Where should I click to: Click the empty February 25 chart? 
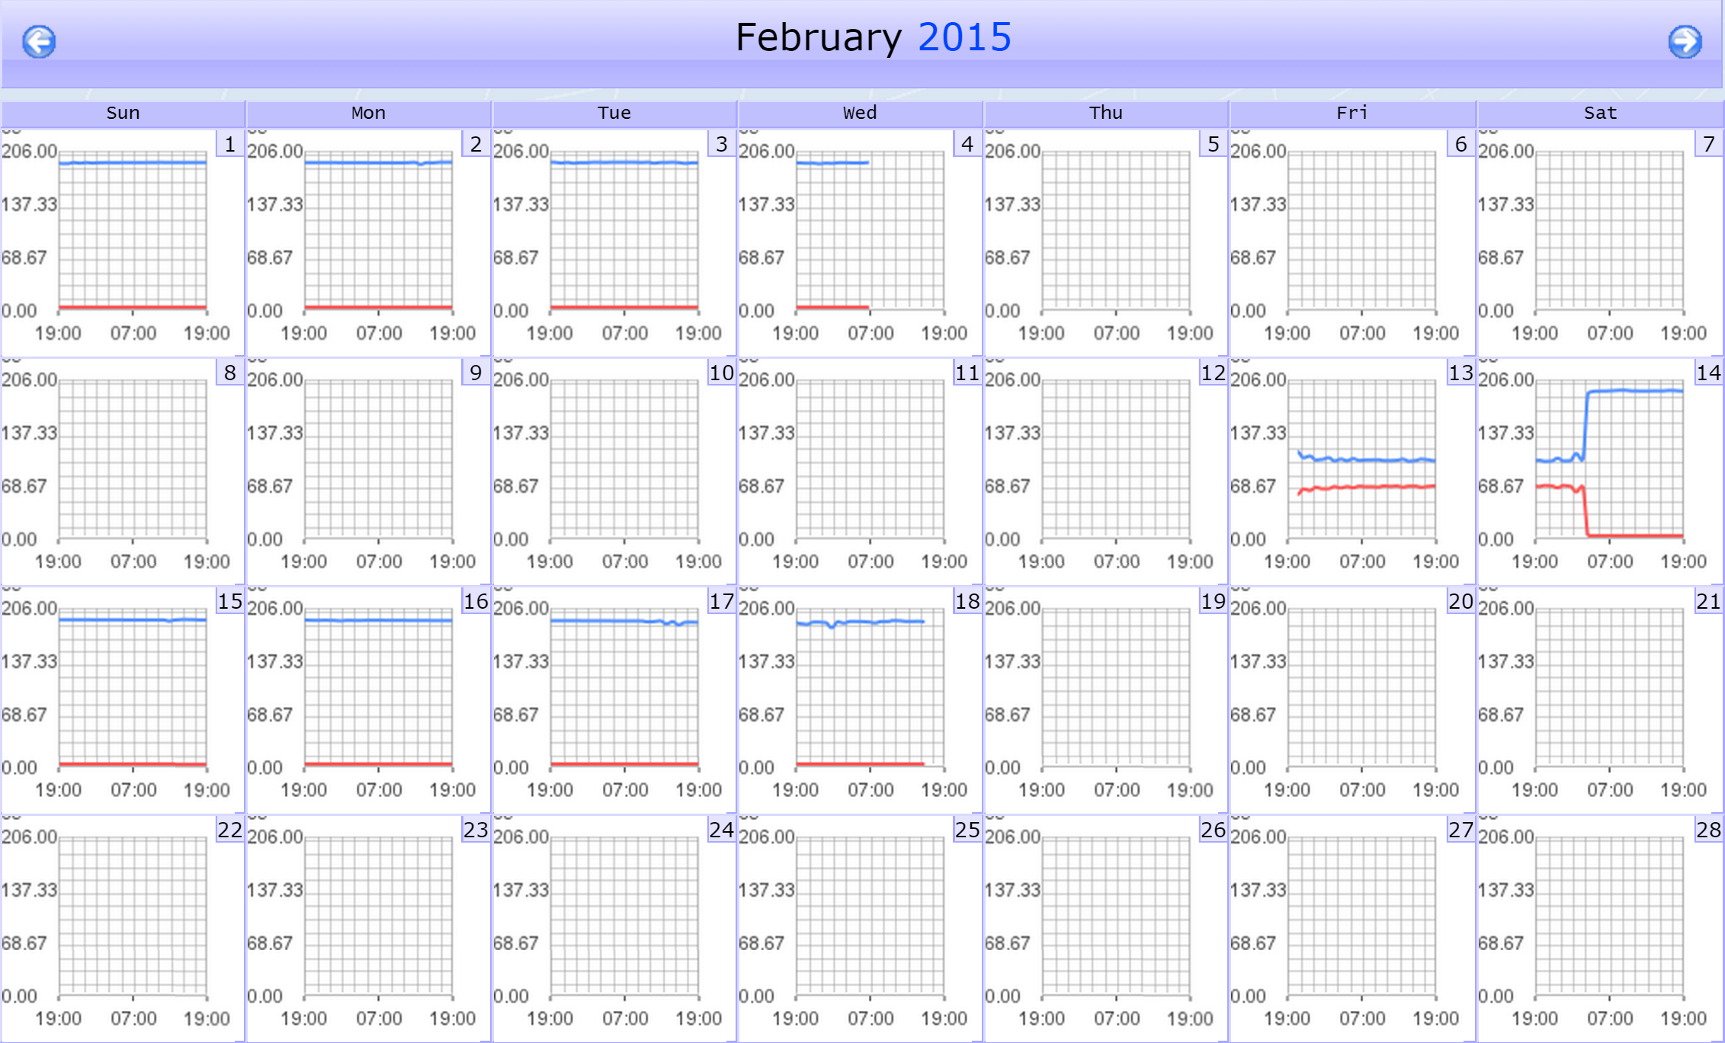point(860,927)
